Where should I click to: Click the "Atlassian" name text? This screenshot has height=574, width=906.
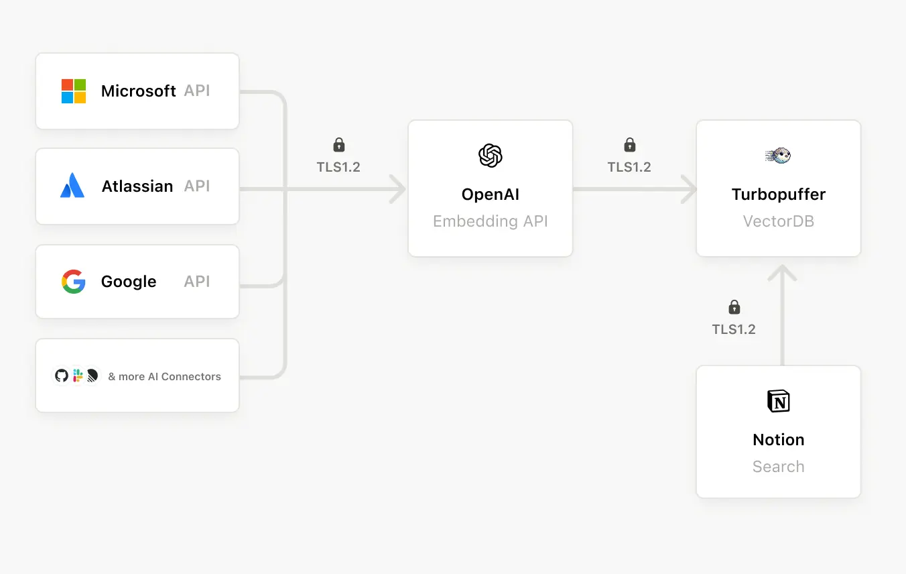(137, 186)
